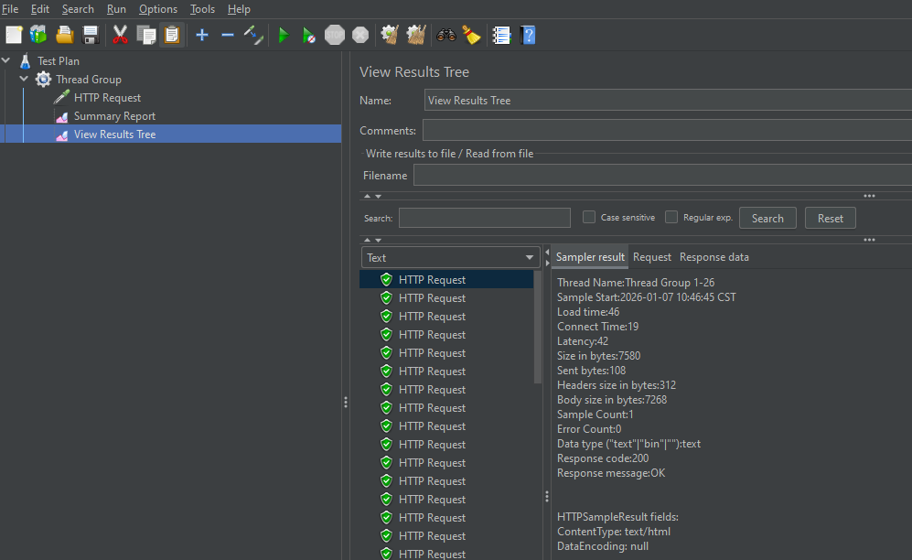Open the Templates icon in toolbar
The width and height of the screenshot is (912, 560).
pyautogui.click(x=38, y=35)
